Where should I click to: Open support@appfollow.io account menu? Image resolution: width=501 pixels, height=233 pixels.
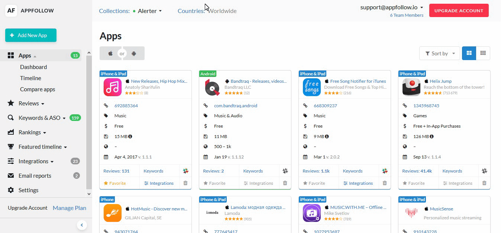[392, 7]
